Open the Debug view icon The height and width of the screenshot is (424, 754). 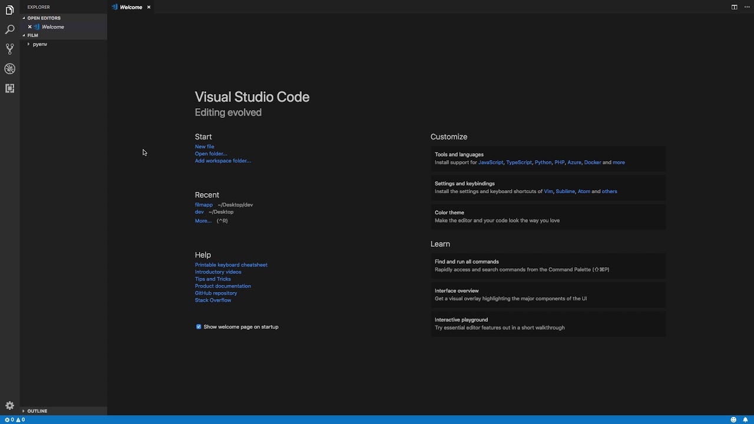(9, 69)
